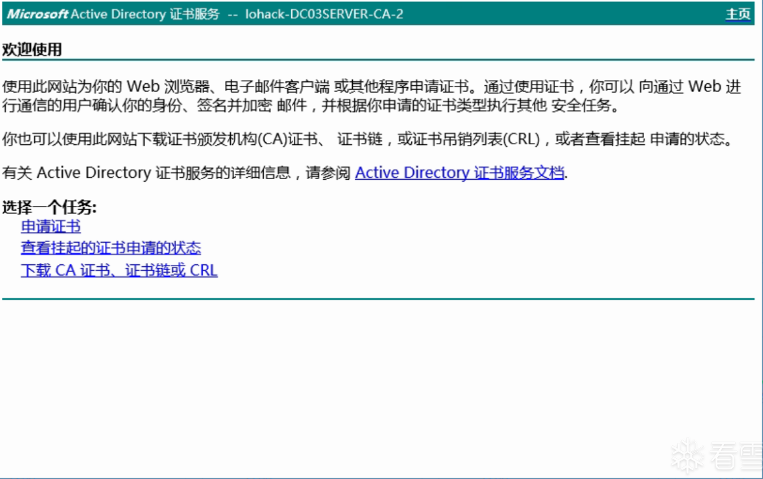Click the 欢迎使用 heading text
Viewport: 763px width, 479px height.
[32, 50]
